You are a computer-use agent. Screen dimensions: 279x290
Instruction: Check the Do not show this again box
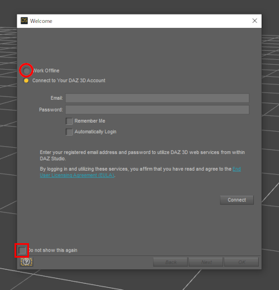(x=22, y=250)
